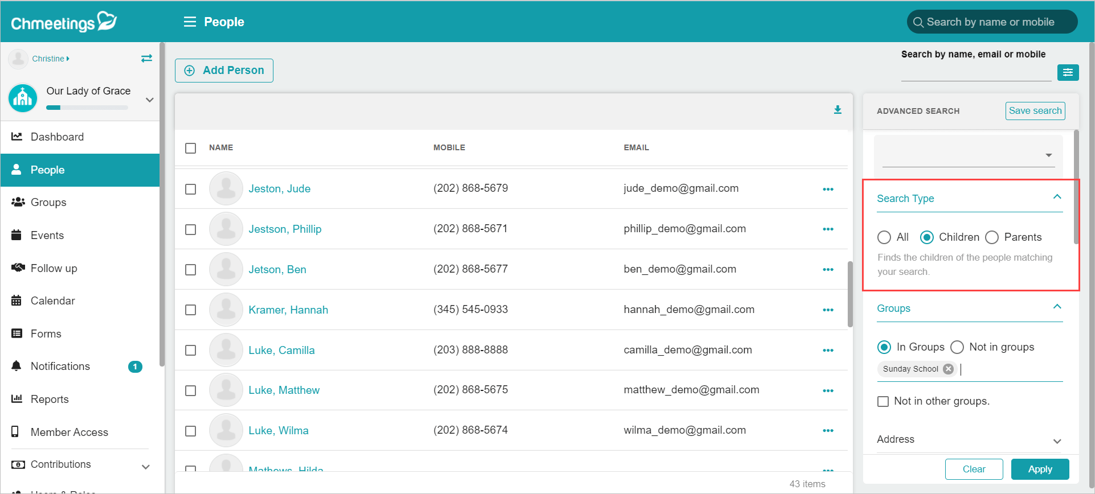The width and height of the screenshot is (1095, 494).
Task: Open Forms in the sidebar
Action: pos(80,334)
